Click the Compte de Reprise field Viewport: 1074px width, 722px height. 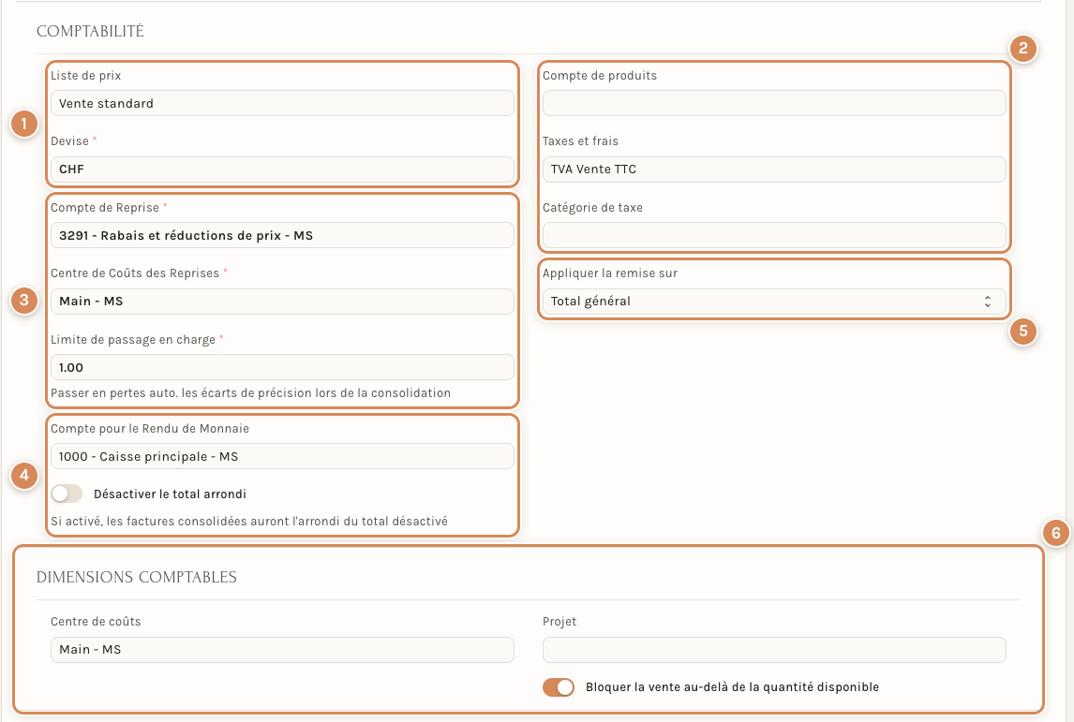point(282,235)
